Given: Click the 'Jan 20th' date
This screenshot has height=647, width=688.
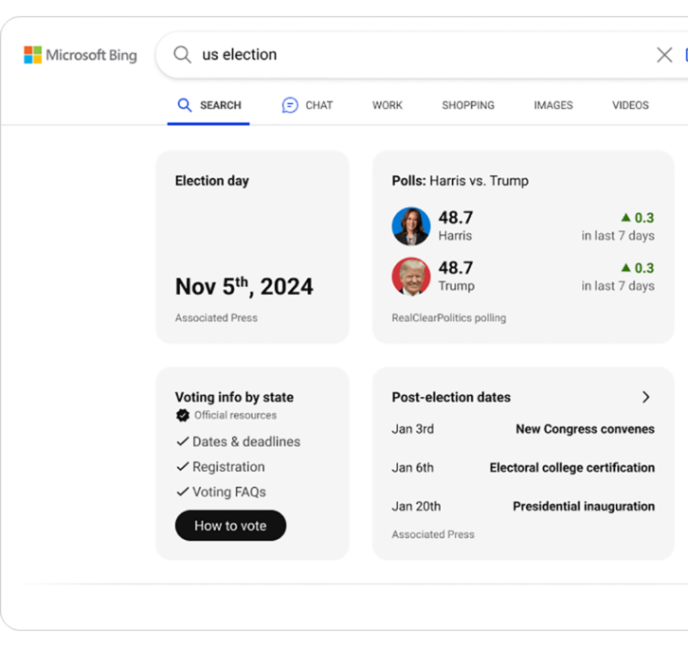Looking at the screenshot, I should (416, 506).
